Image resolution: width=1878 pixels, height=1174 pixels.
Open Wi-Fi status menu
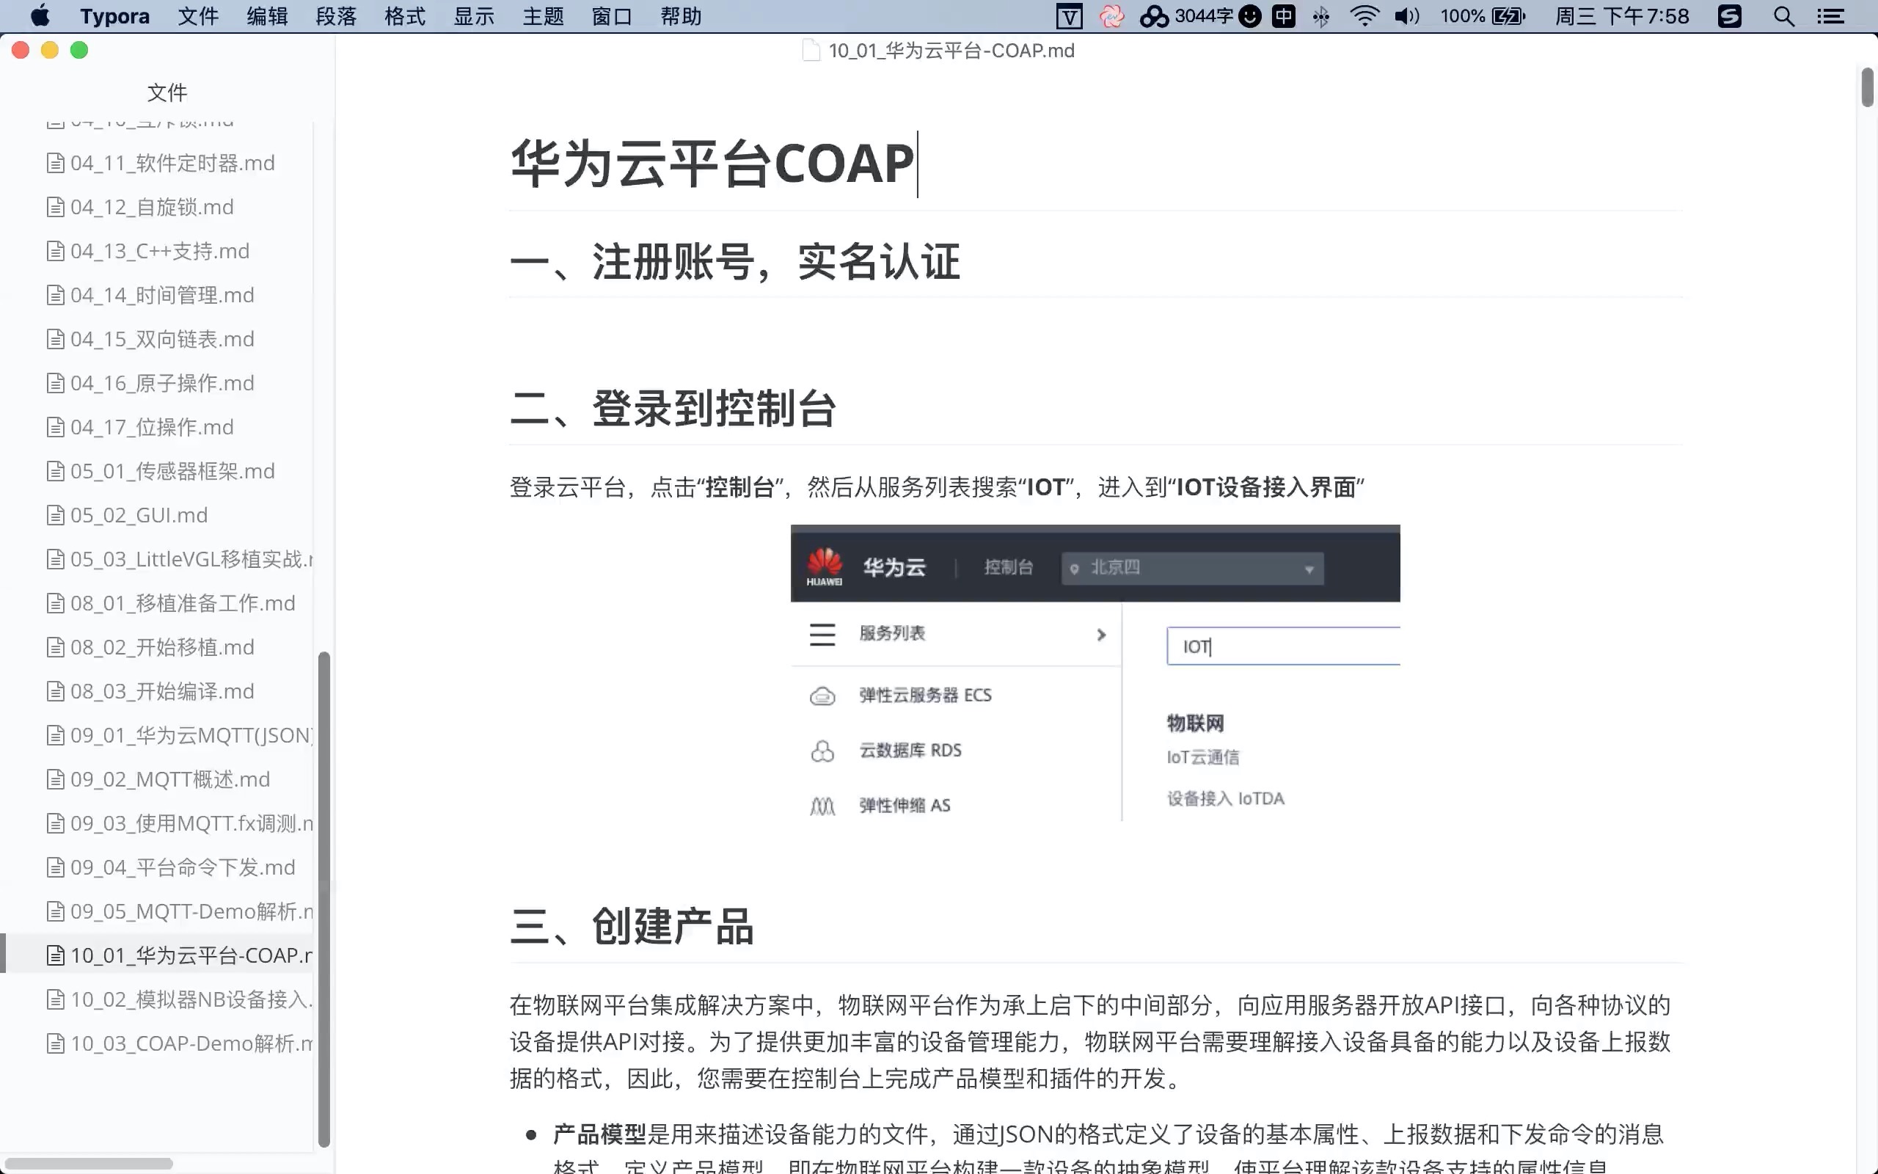(1364, 16)
